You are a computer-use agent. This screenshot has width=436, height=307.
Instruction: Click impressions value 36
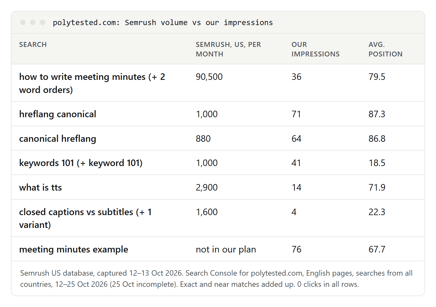[x=296, y=77]
